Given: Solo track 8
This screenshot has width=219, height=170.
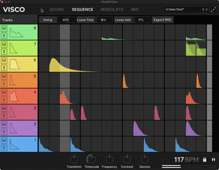Looking at the screenshot, I should (x=4, y=36).
